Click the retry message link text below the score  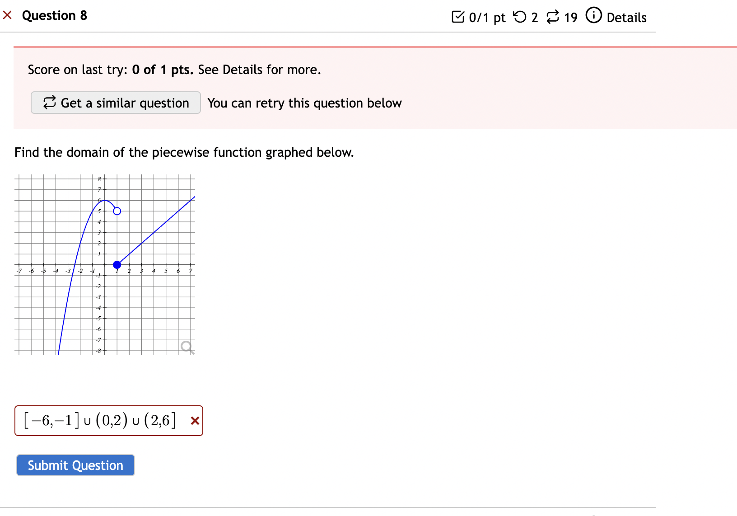(304, 103)
